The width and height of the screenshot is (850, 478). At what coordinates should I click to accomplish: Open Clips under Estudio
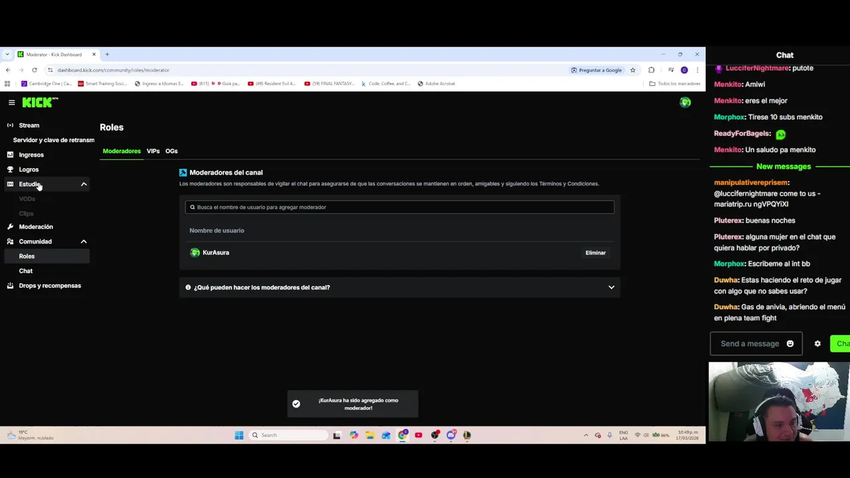[26, 213]
